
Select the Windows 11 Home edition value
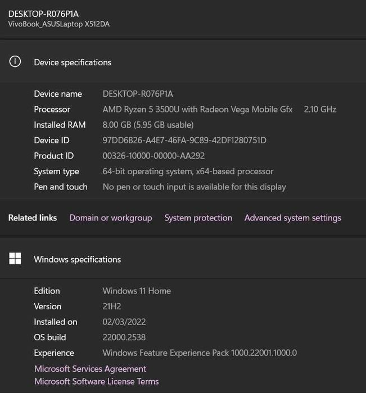(x=137, y=291)
